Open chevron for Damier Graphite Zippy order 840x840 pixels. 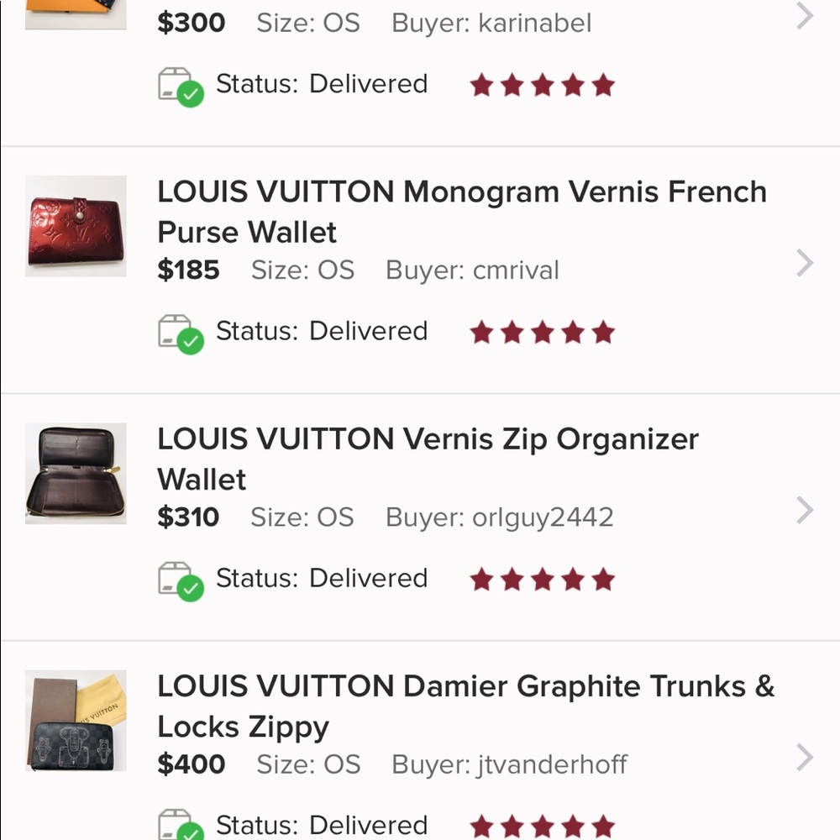(806, 758)
